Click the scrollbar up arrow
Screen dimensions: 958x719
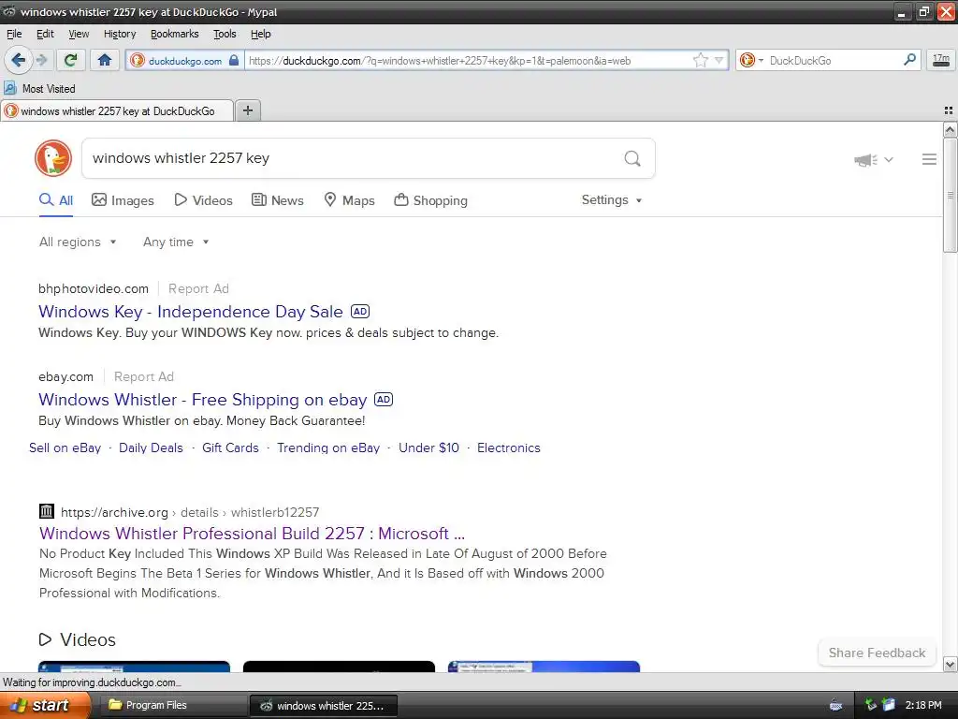950,129
